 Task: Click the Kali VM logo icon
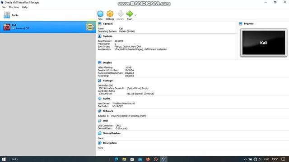pyautogui.click(x=7, y=27)
